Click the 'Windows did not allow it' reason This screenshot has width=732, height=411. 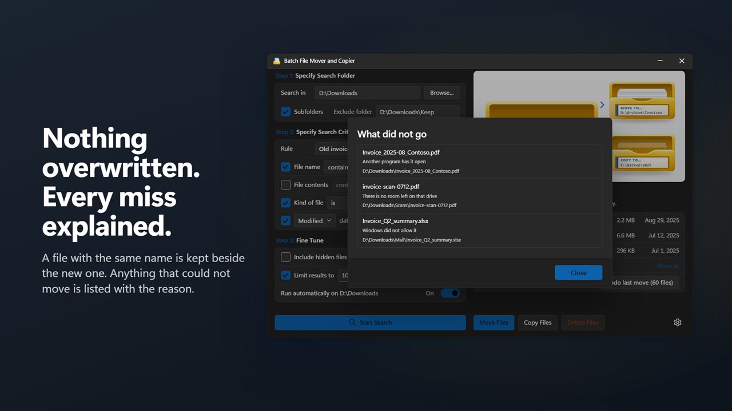tap(389, 231)
